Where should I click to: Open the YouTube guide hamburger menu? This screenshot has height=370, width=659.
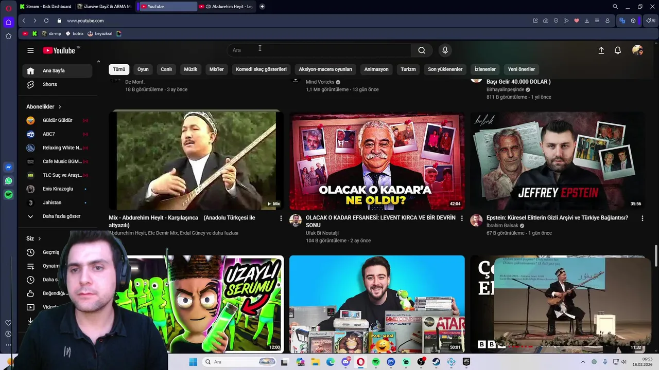click(30, 50)
